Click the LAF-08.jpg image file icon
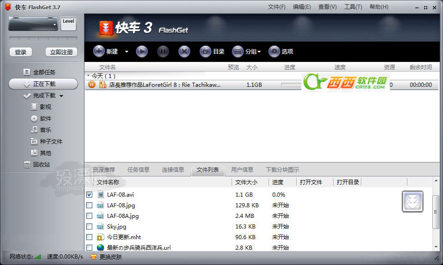 pos(100,205)
